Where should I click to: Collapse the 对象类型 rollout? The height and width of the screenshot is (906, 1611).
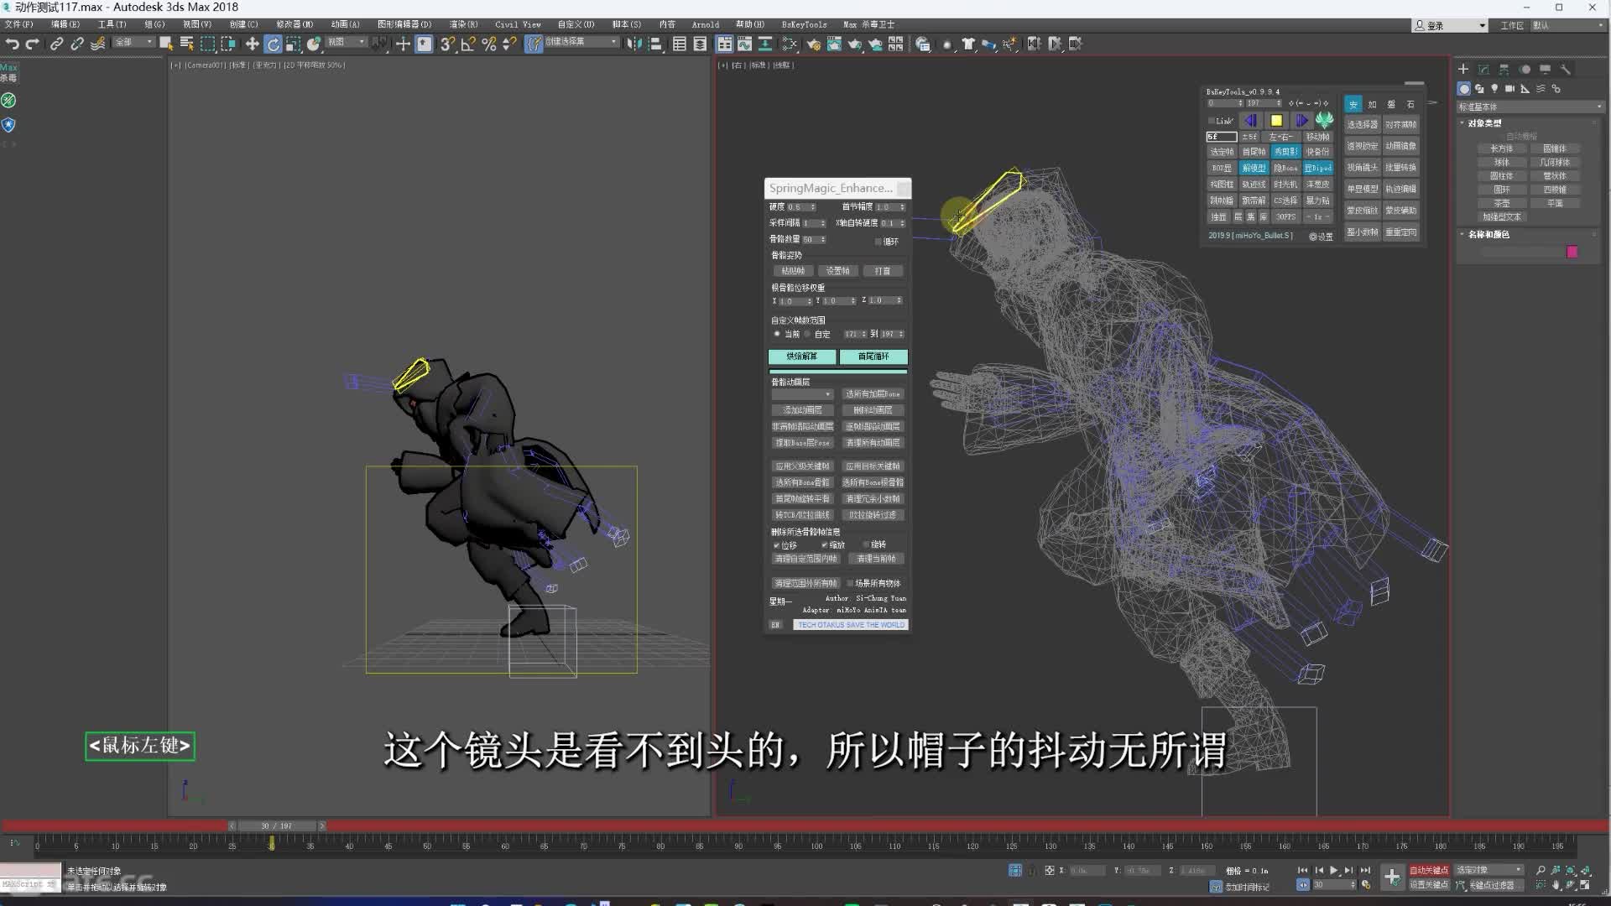(1483, 123)
